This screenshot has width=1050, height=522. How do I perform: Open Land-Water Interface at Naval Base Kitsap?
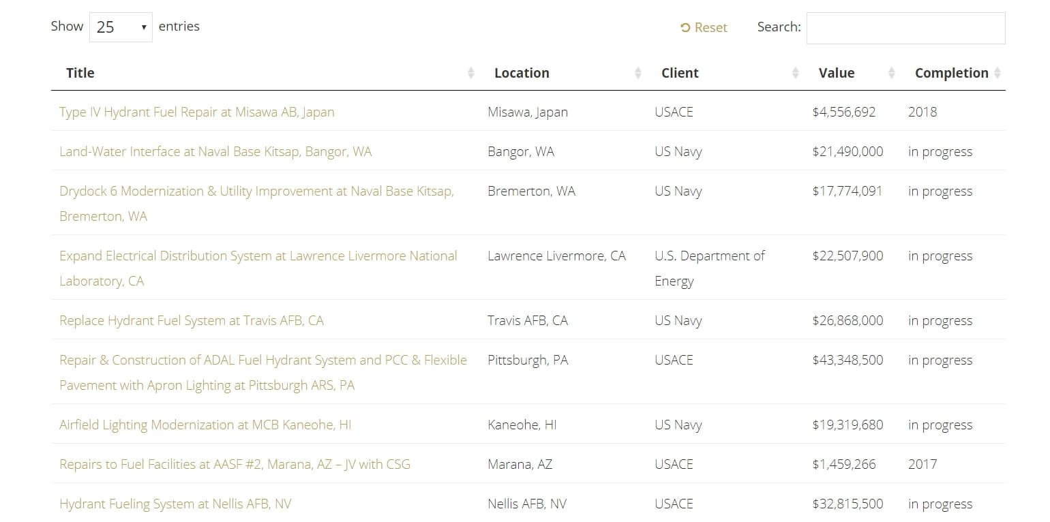coord(215,151)
